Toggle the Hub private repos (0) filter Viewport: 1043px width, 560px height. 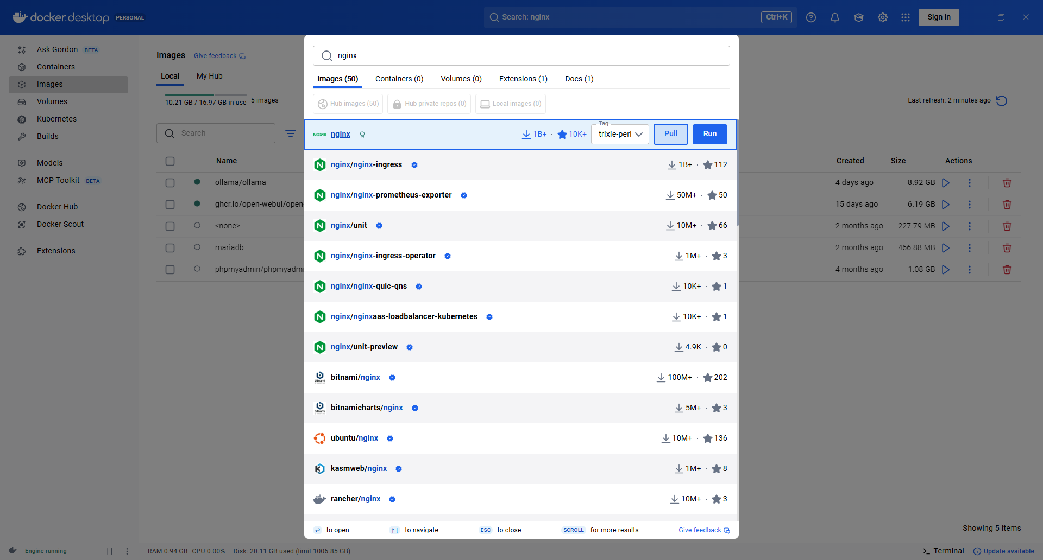[429, 104]
